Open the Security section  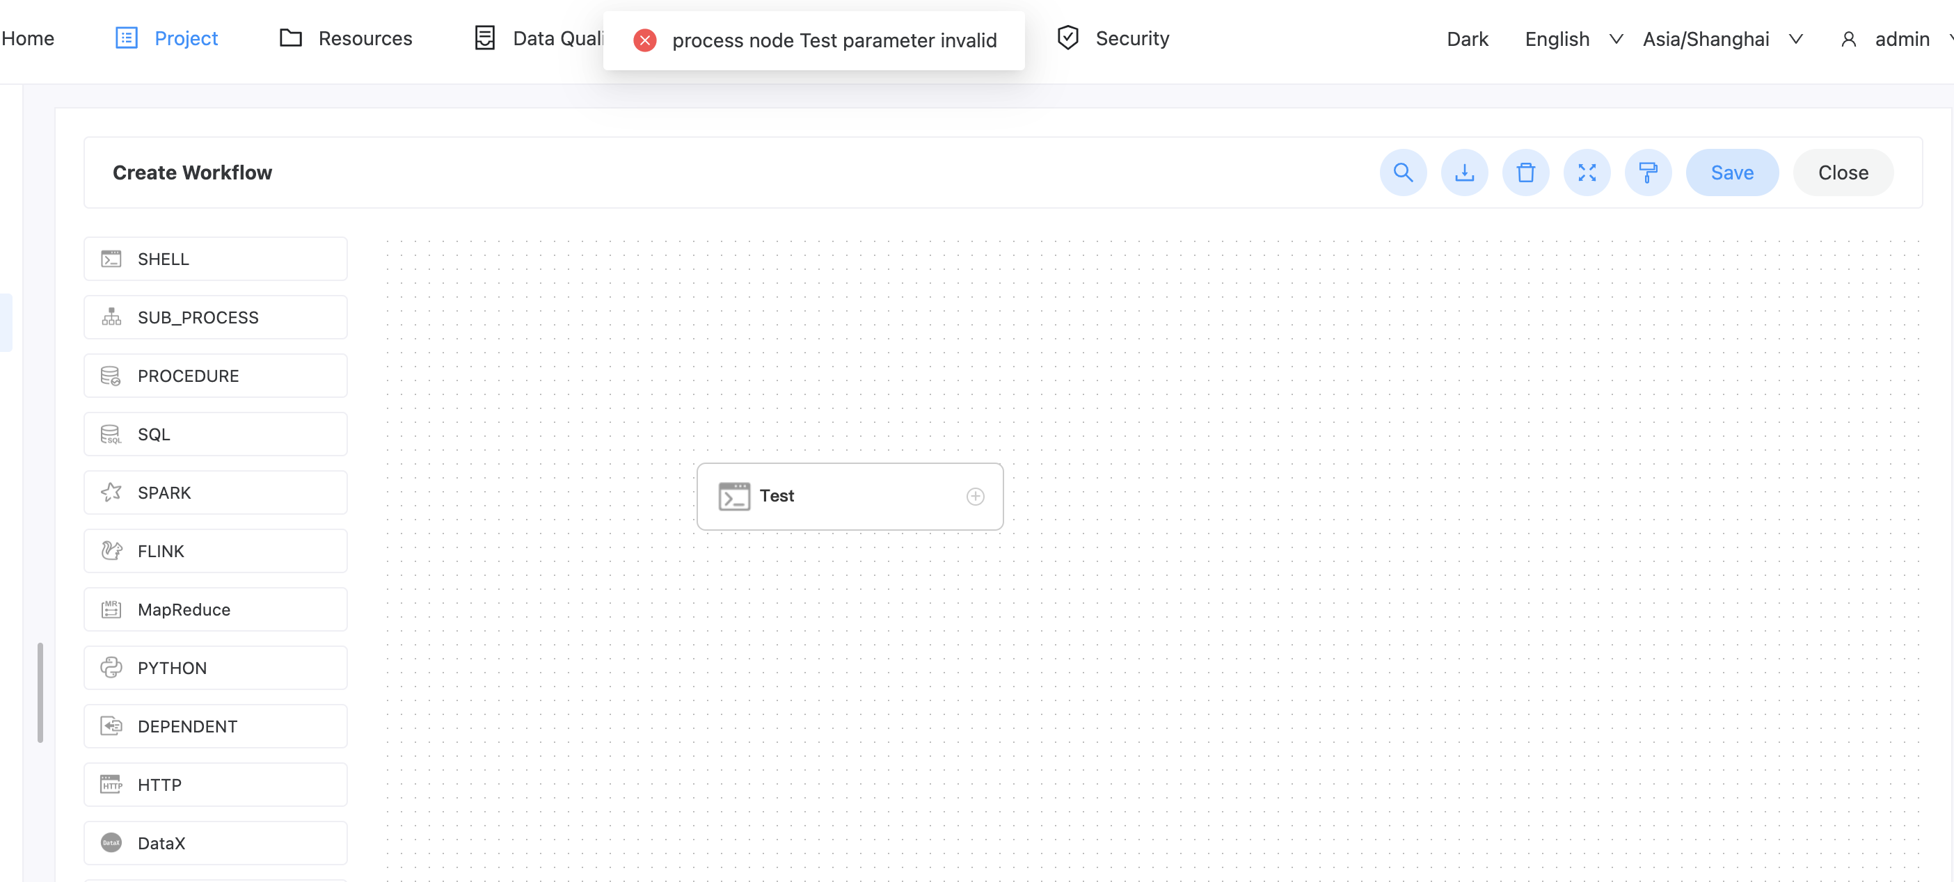[1113, 38]
